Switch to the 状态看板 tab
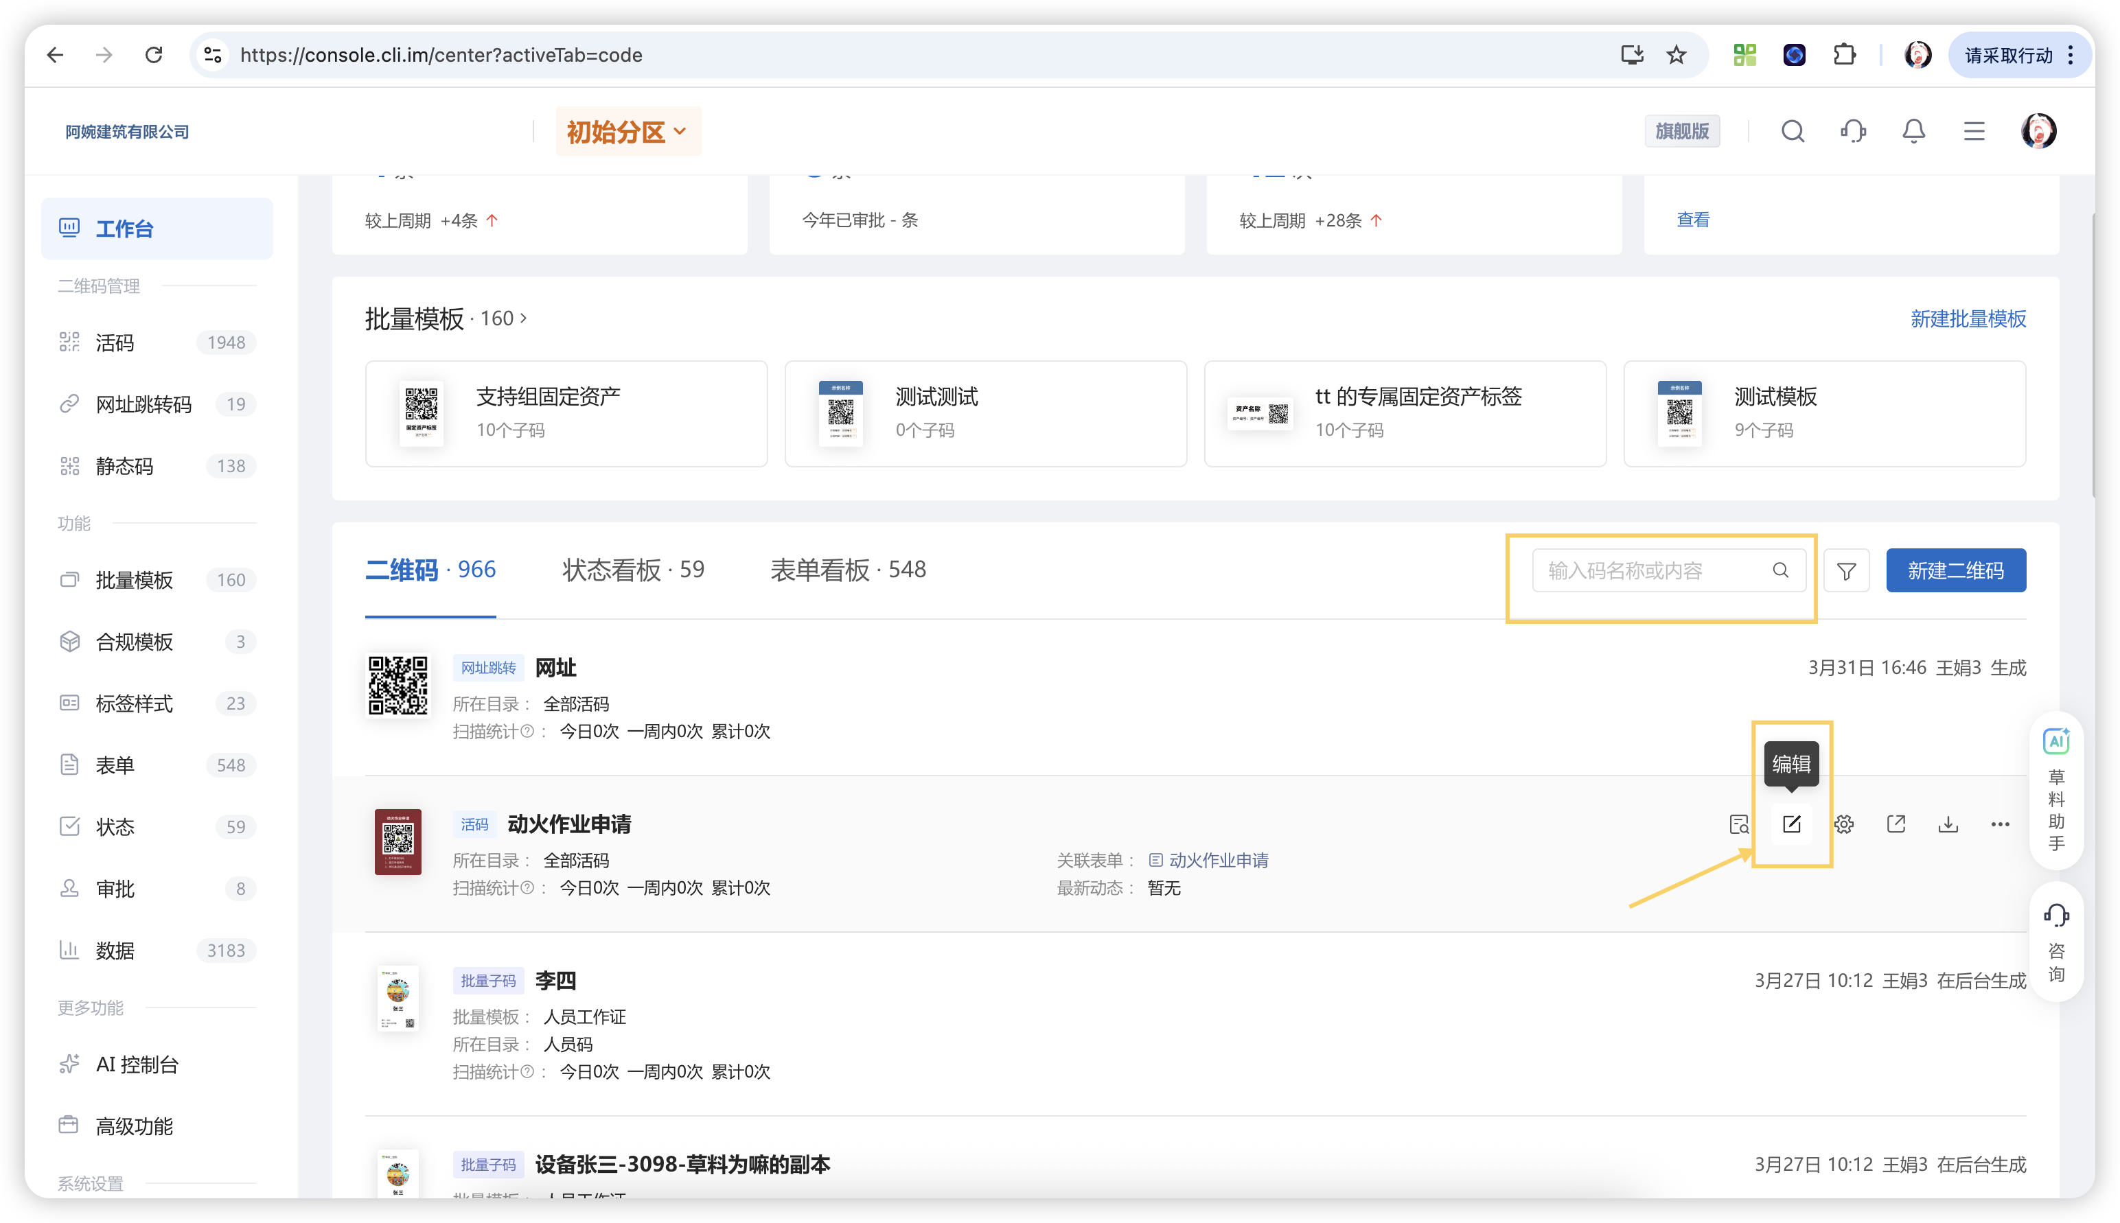This screenshot has height=1223, width=2120. [x=633, y=570]
